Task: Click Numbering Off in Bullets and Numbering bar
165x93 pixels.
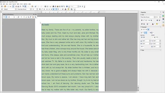Action: coord(9,17)
